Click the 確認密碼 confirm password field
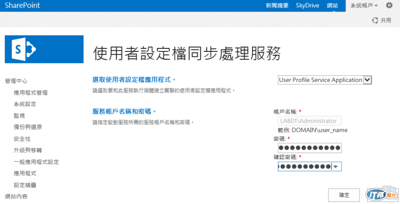The width and height of the screenshot is (400, 204). pos(309,167)
